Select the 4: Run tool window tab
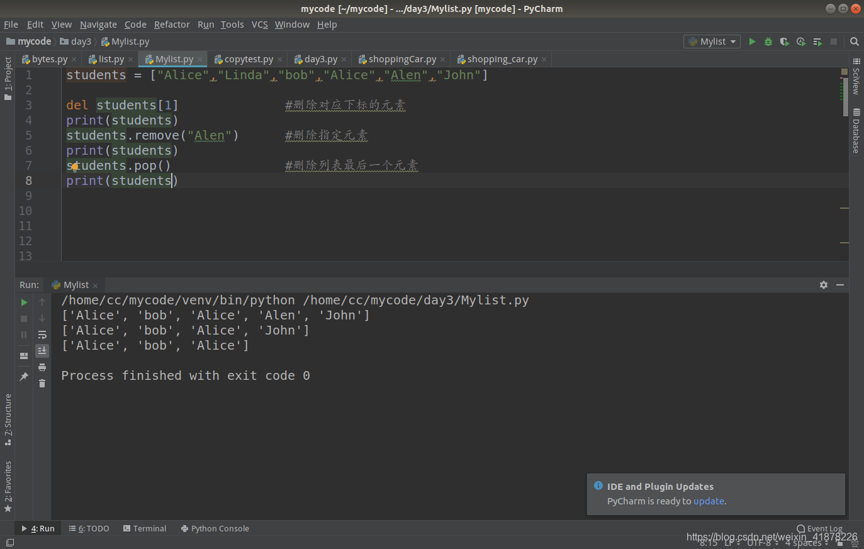The height and width of the screenshot is (549, 864). [38, 528]
